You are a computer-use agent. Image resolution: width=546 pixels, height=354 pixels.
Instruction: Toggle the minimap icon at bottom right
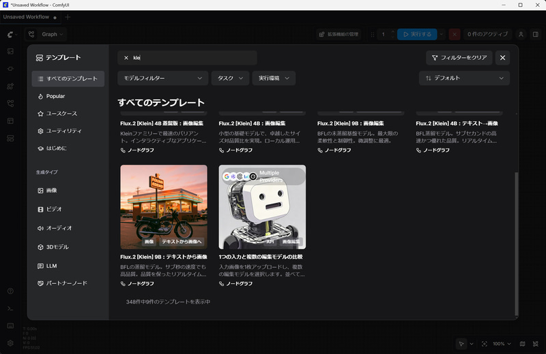click(x=522, y=344)
